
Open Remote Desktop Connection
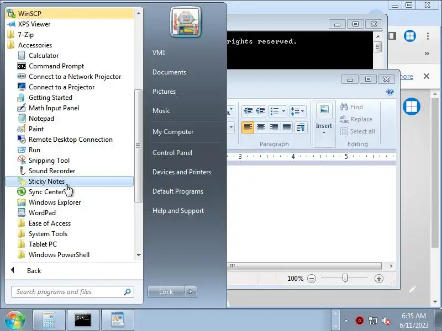point(70,140)
